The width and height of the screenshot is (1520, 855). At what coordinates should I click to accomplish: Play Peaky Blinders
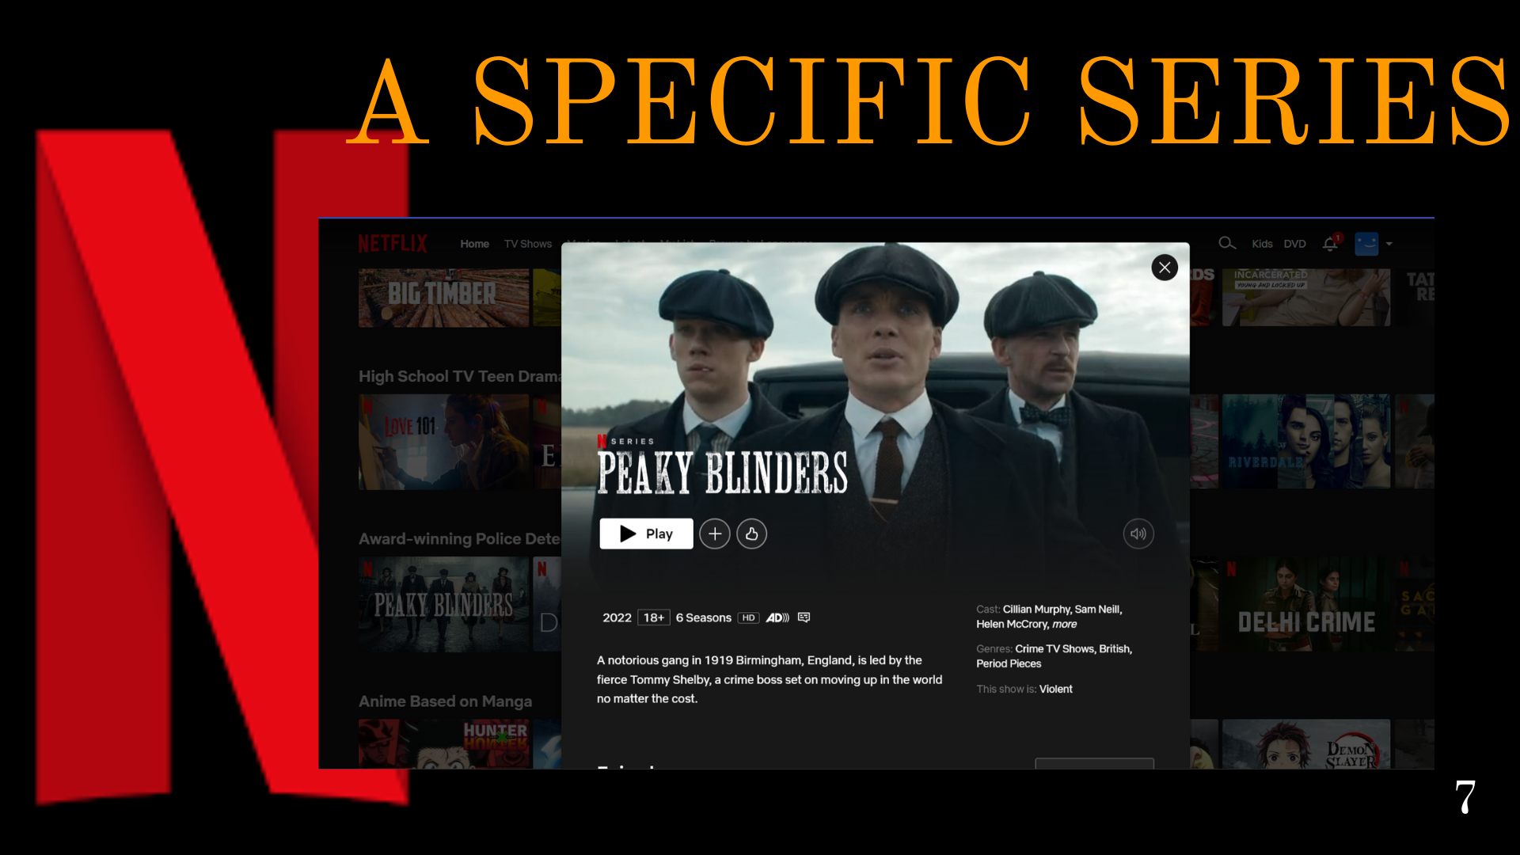pyautogui.click(x=646, y=534)
